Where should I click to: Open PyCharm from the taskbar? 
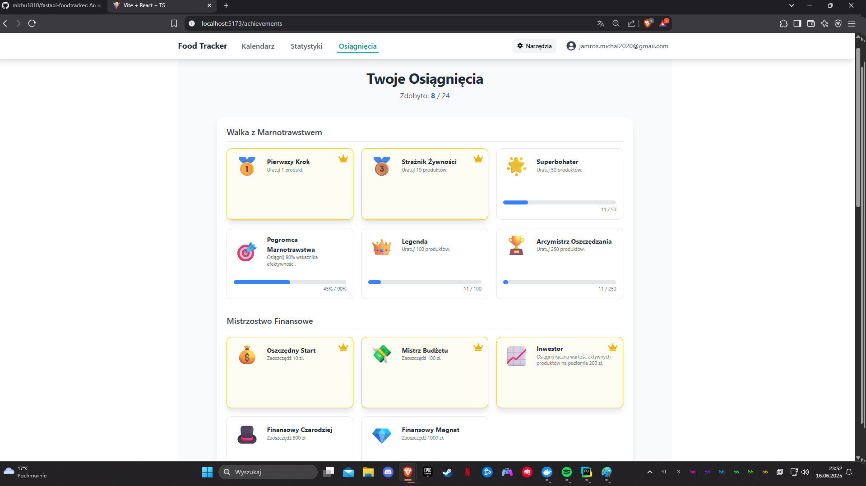click(586, 472)
